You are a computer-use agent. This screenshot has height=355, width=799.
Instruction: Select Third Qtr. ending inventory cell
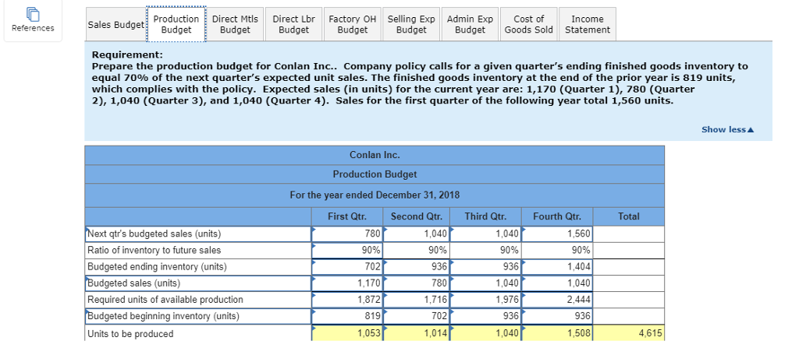pos(486,266)
